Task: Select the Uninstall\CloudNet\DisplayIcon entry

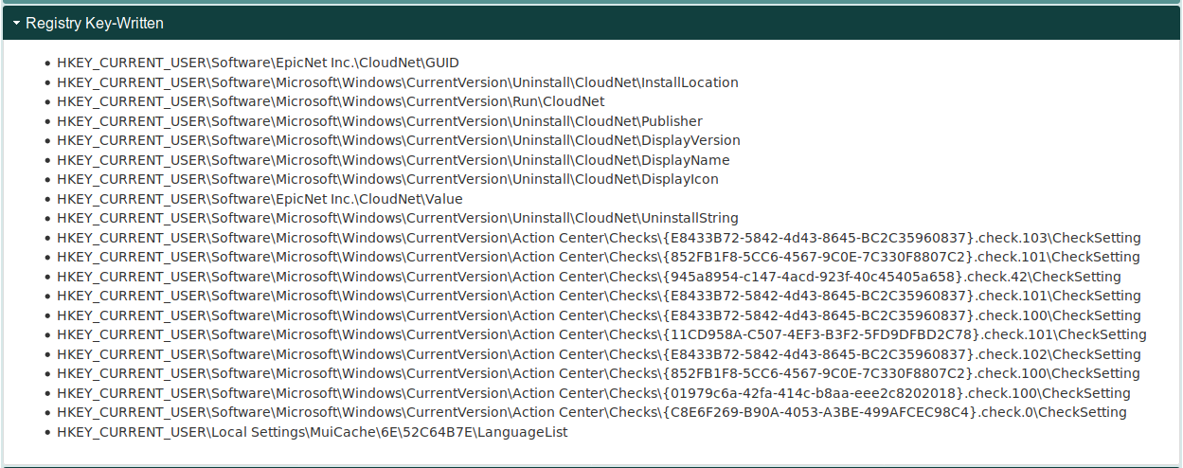Action: tap(387, 179)
